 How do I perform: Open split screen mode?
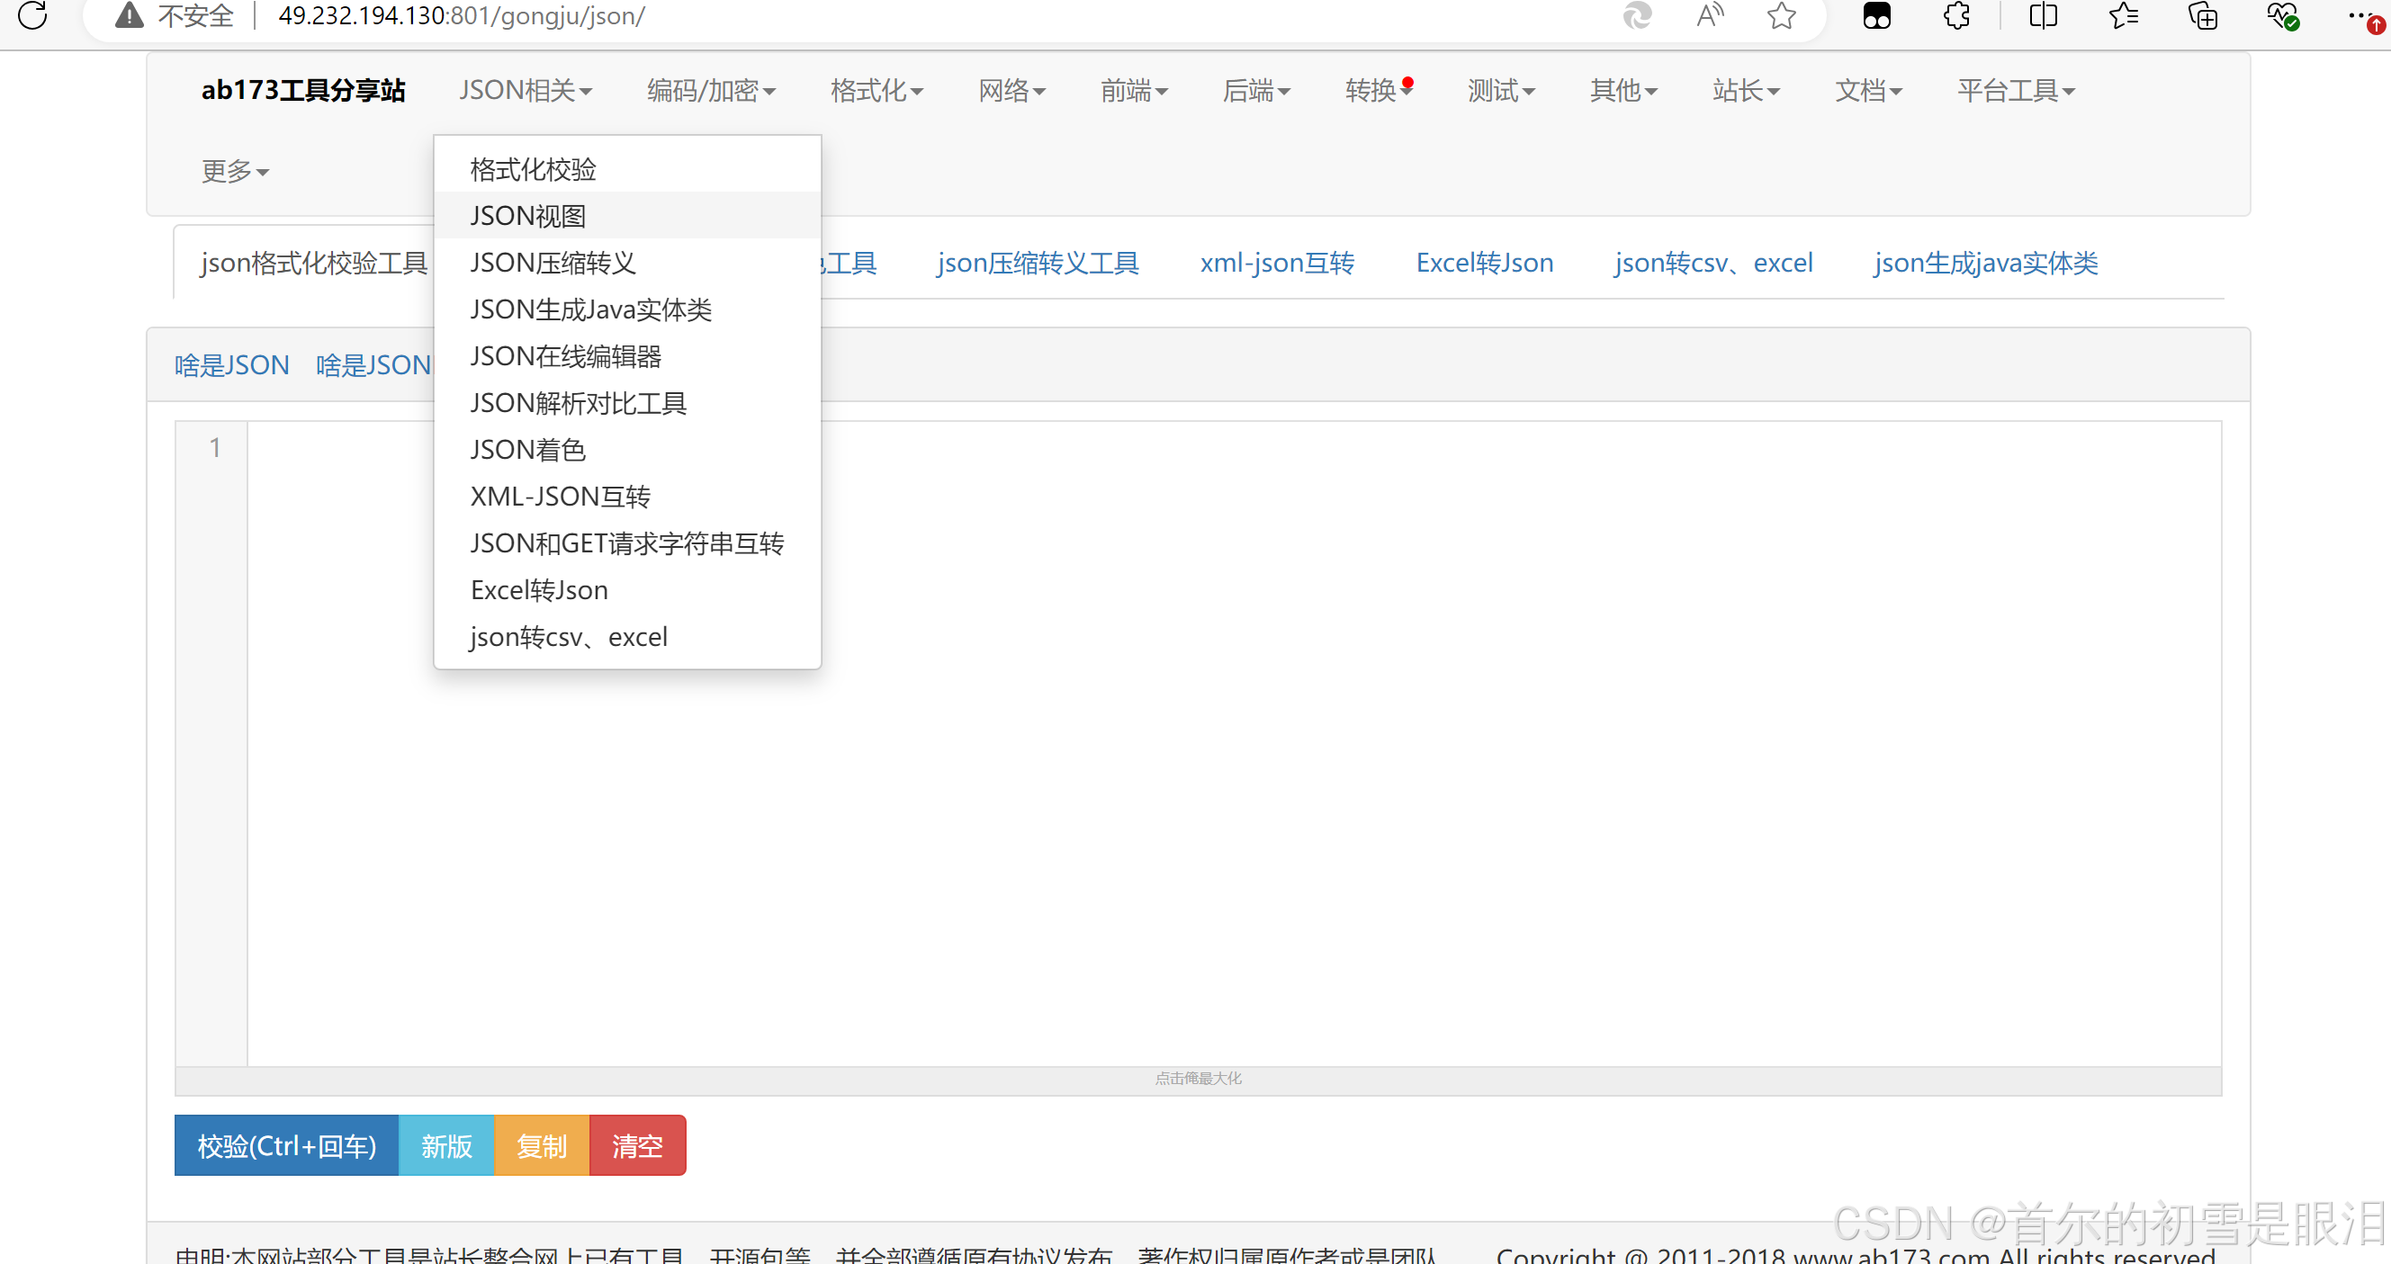[2043, 16]
